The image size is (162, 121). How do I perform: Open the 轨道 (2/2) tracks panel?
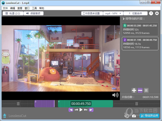click(x=13, y=13)
